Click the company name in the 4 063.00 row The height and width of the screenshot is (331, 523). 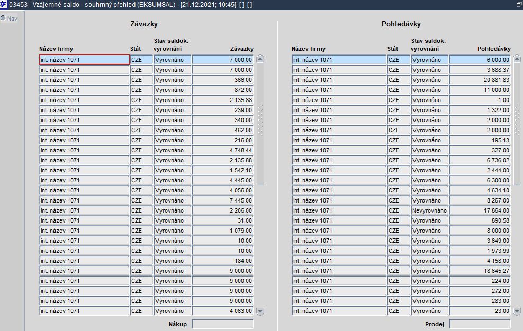[84, 311]
